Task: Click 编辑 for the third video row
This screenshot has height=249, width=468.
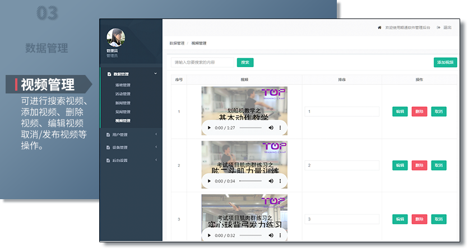Action: 400,219
